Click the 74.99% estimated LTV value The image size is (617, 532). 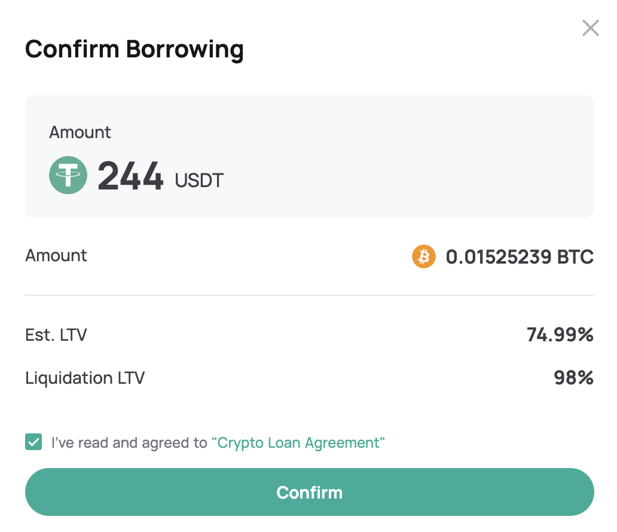pos(560,335)
